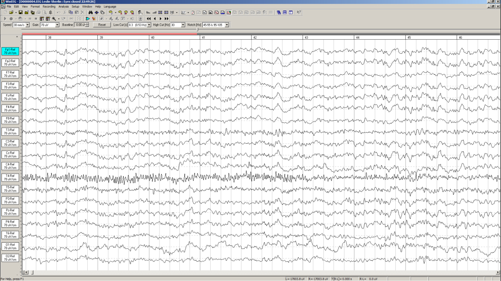The image size is (501, 281).
Task: Click the Open file folder icon
Action: (x=11, y=12)
